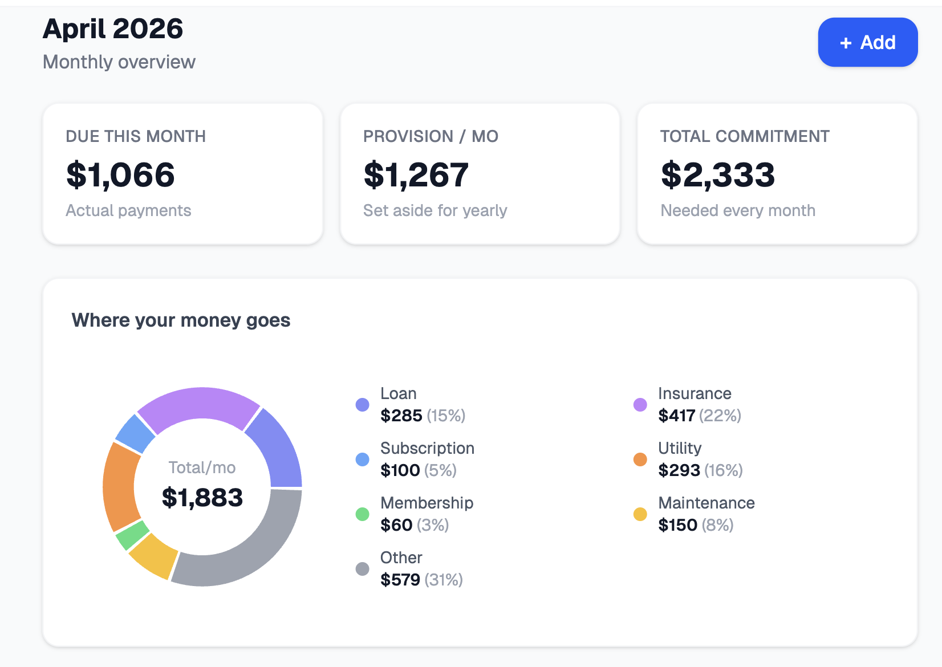942x667 pixels.
Task: Click the green Membership legend dot
Action: tap(363, 514)
